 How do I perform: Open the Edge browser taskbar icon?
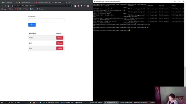coord(44,103)
